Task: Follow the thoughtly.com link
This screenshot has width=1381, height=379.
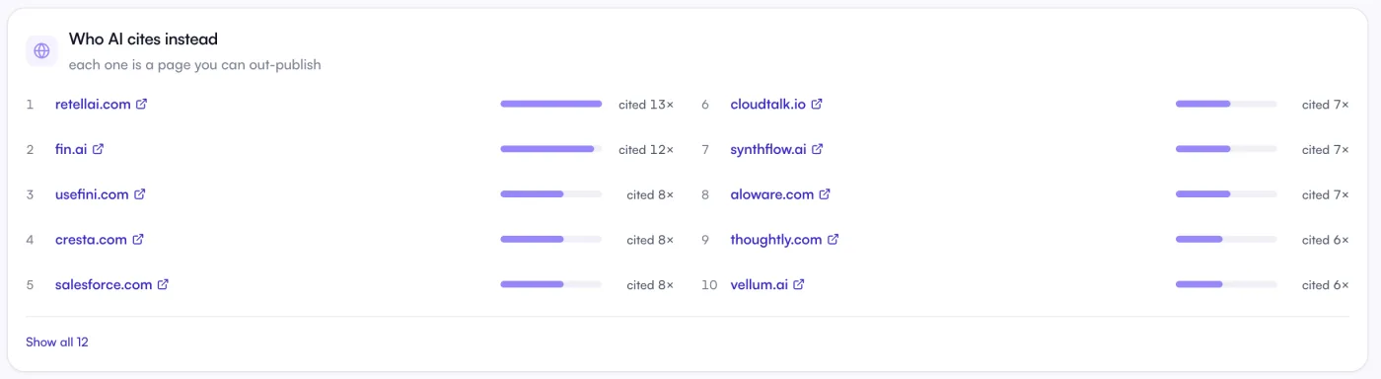Action: tap(776, 239)
